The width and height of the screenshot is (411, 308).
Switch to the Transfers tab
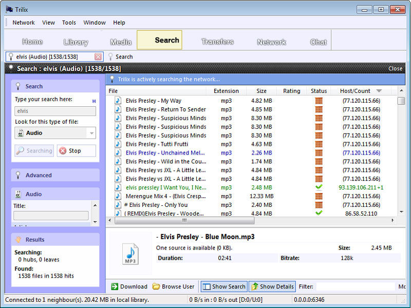tap(217, 42)
